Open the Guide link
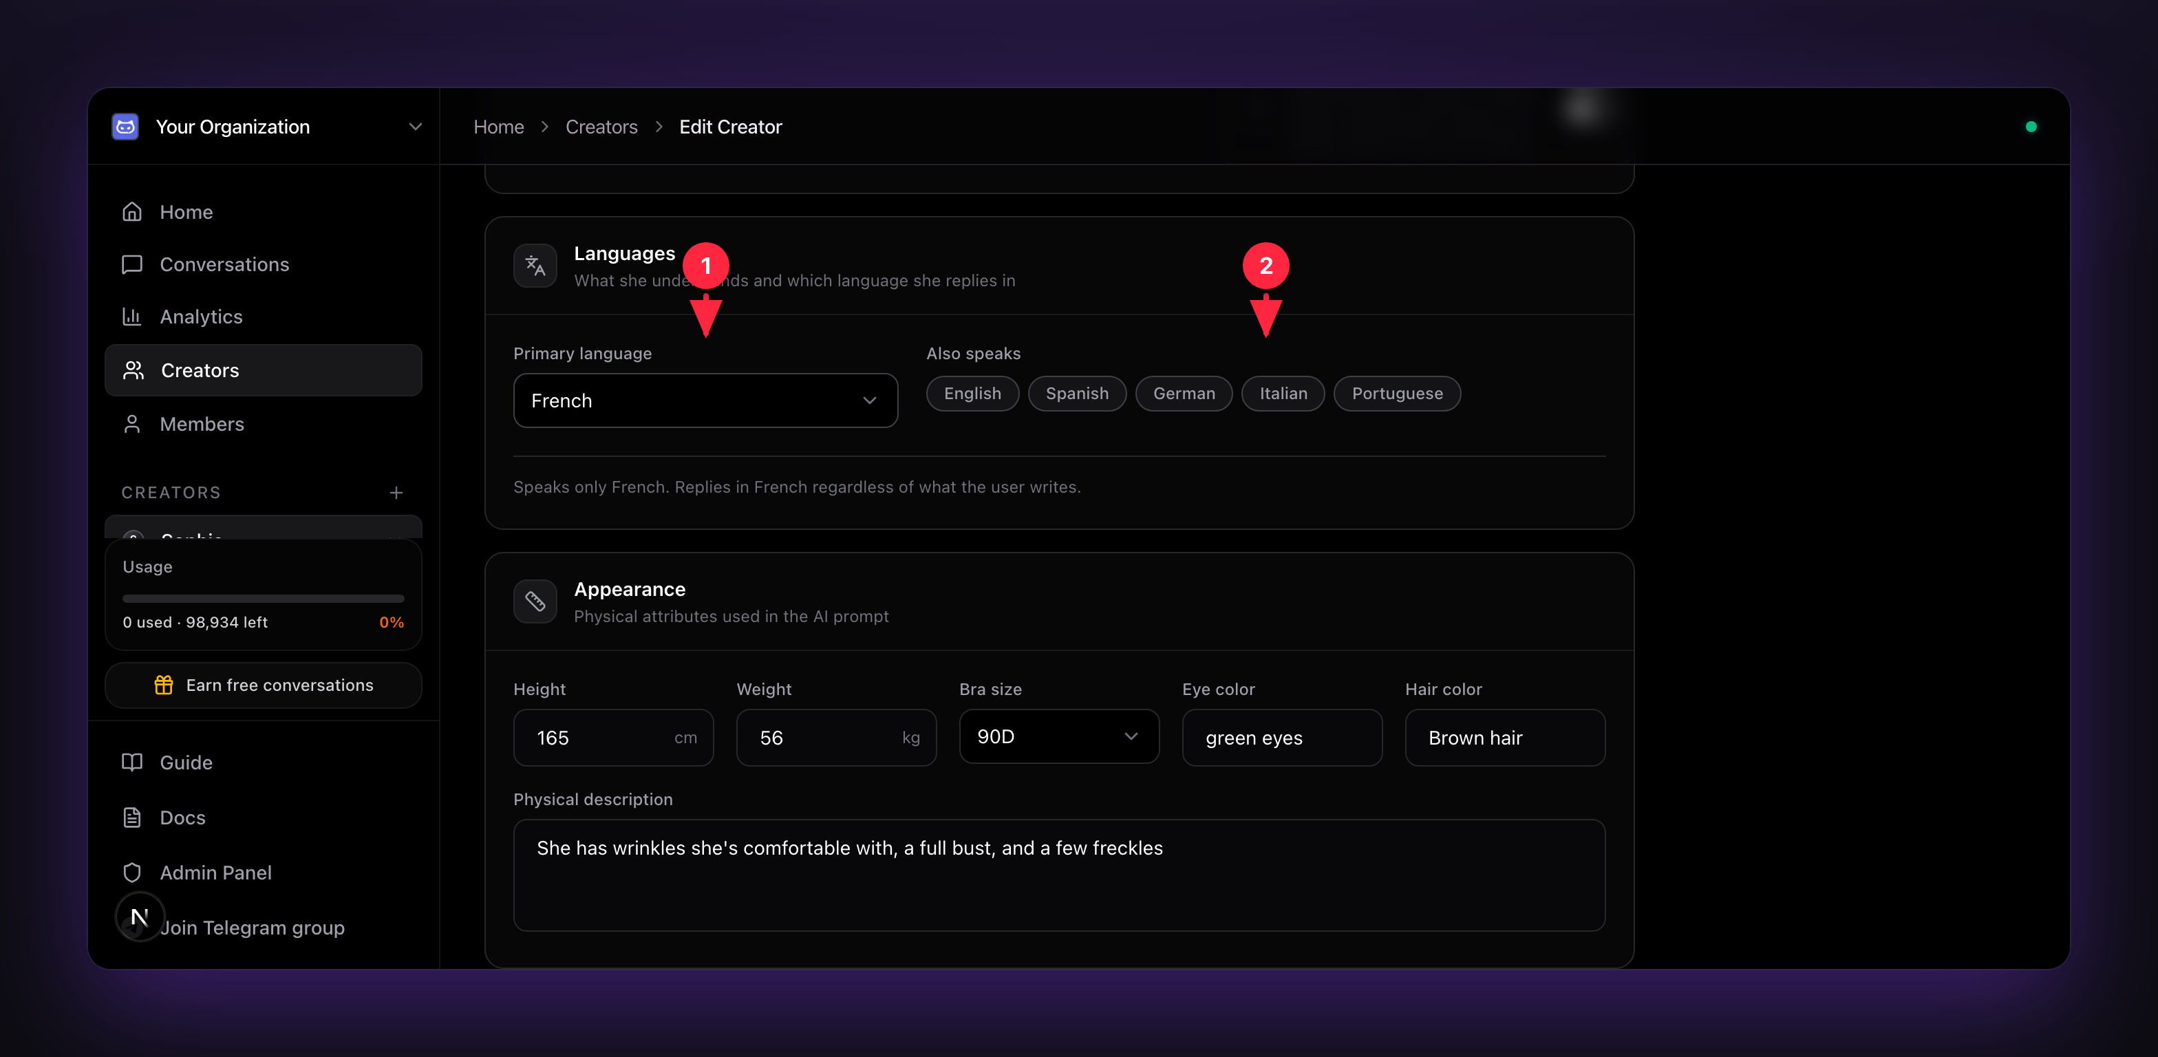Viewport: 2158px width, 1057px height. [263, 762]
